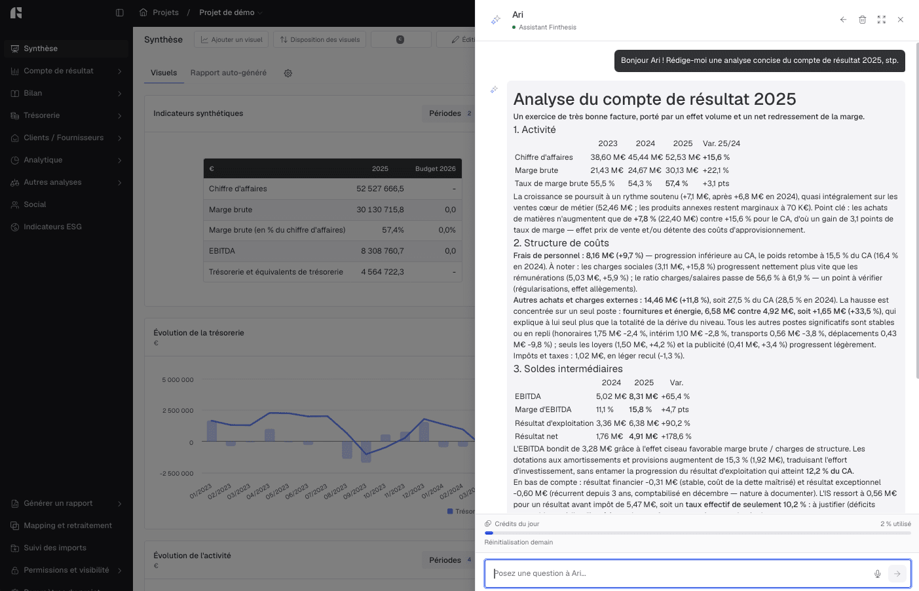Click the Crédits du jour progress bar

point(698,533)
